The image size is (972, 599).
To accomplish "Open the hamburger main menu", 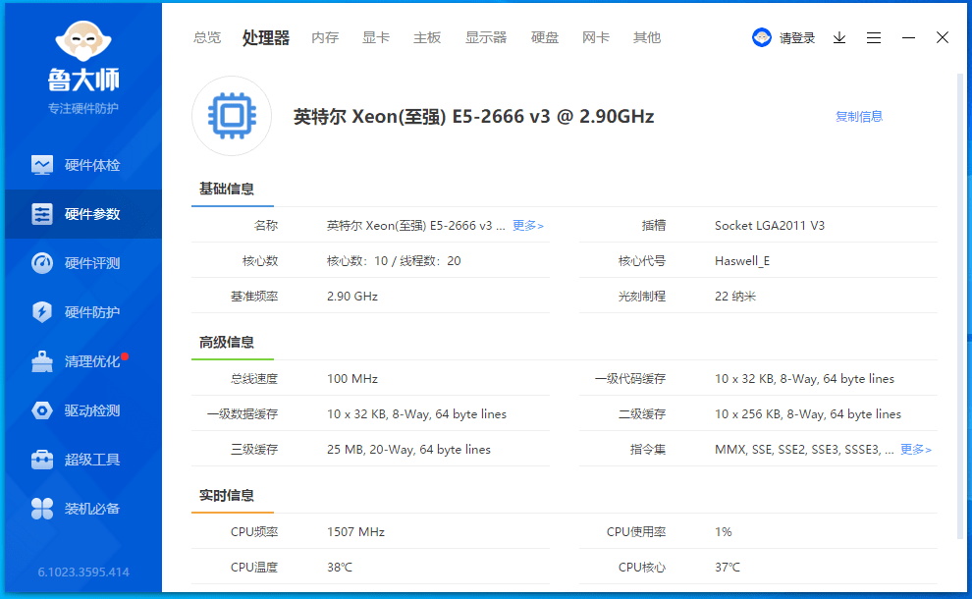I will tap(874, 38).
